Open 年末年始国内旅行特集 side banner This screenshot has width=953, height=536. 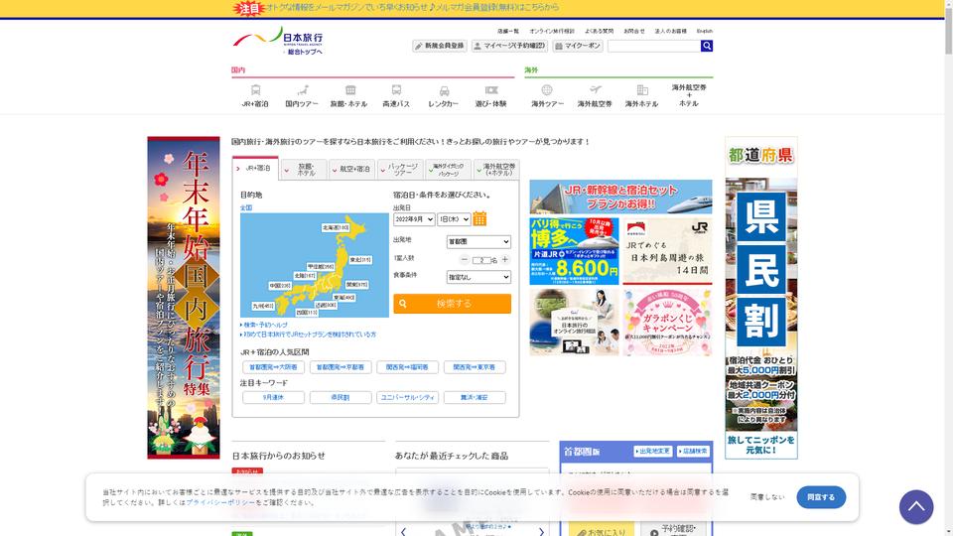(184, 297)
